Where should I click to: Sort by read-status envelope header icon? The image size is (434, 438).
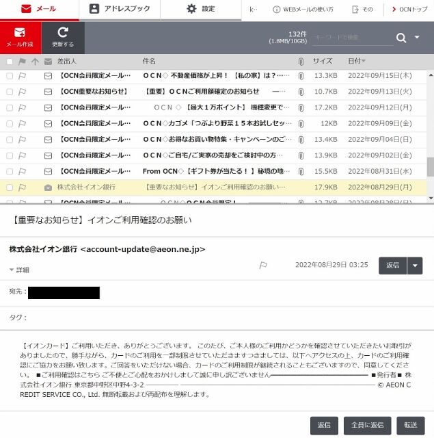tap(48, 62)
